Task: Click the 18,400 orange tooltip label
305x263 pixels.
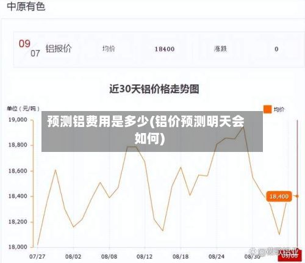Action: click(x=279, y=196)
